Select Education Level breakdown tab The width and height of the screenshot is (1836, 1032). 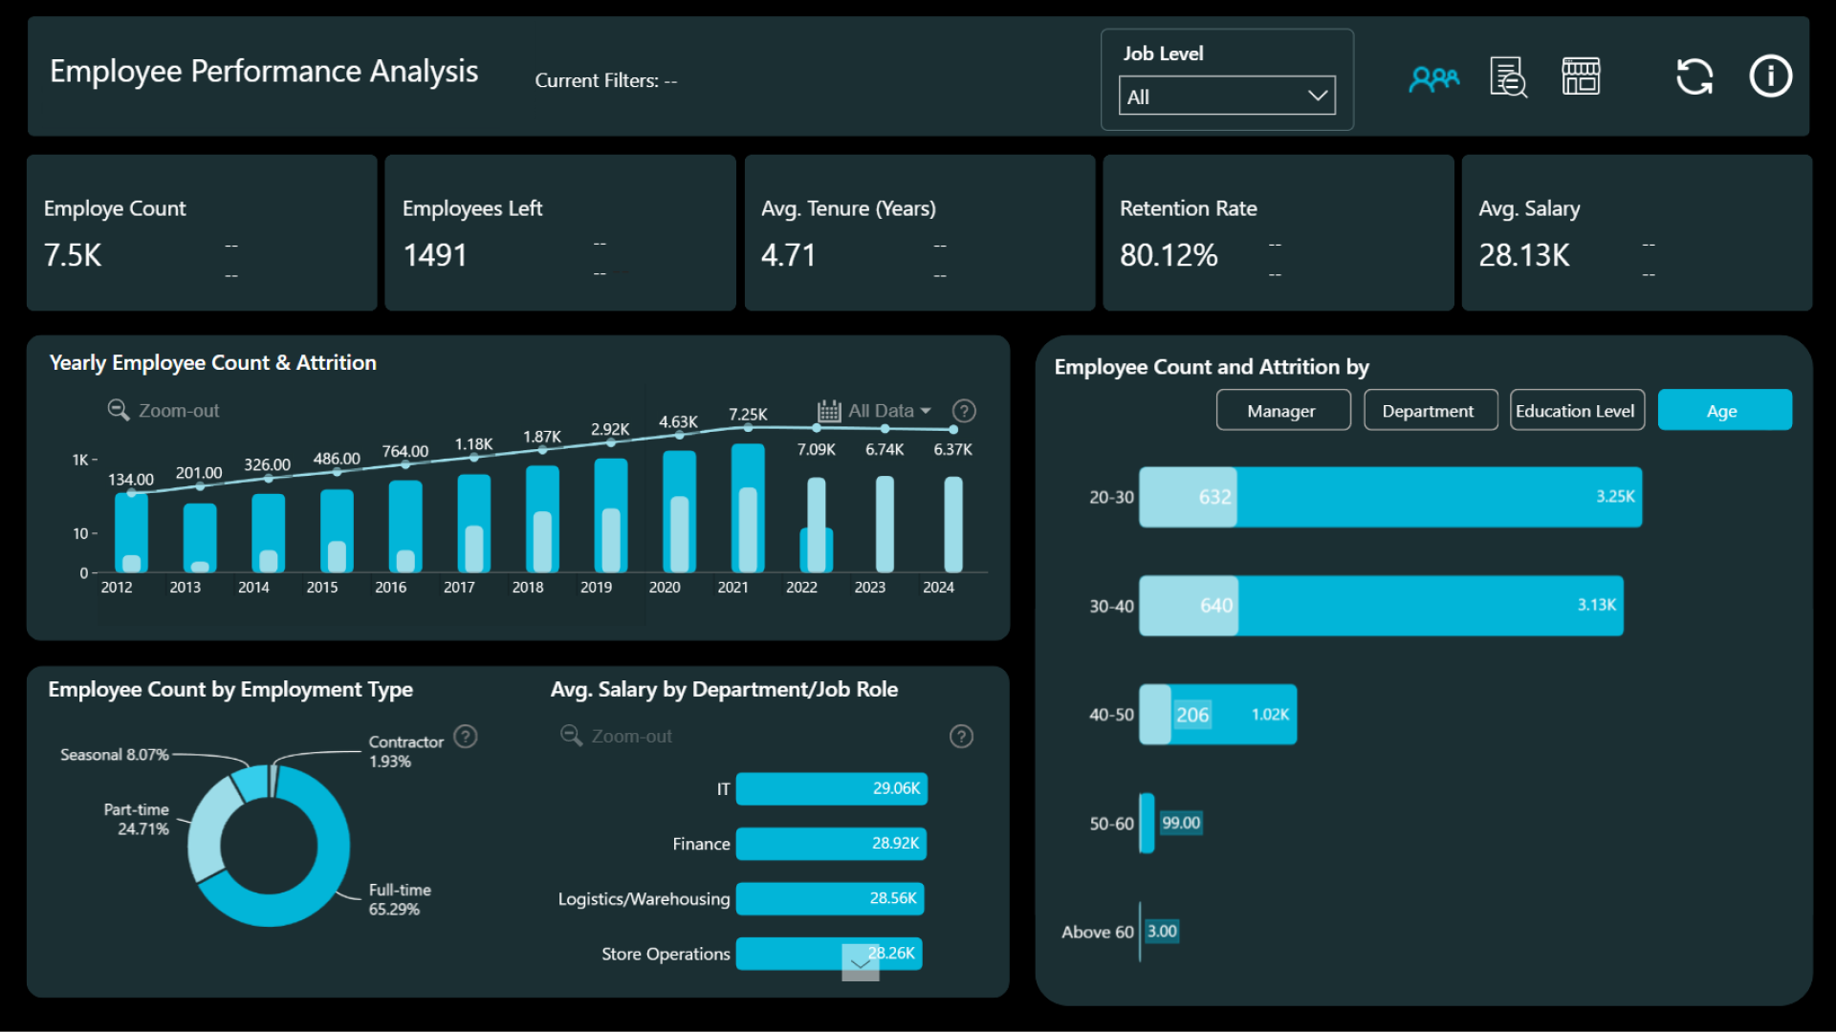tap(1576, 411)
